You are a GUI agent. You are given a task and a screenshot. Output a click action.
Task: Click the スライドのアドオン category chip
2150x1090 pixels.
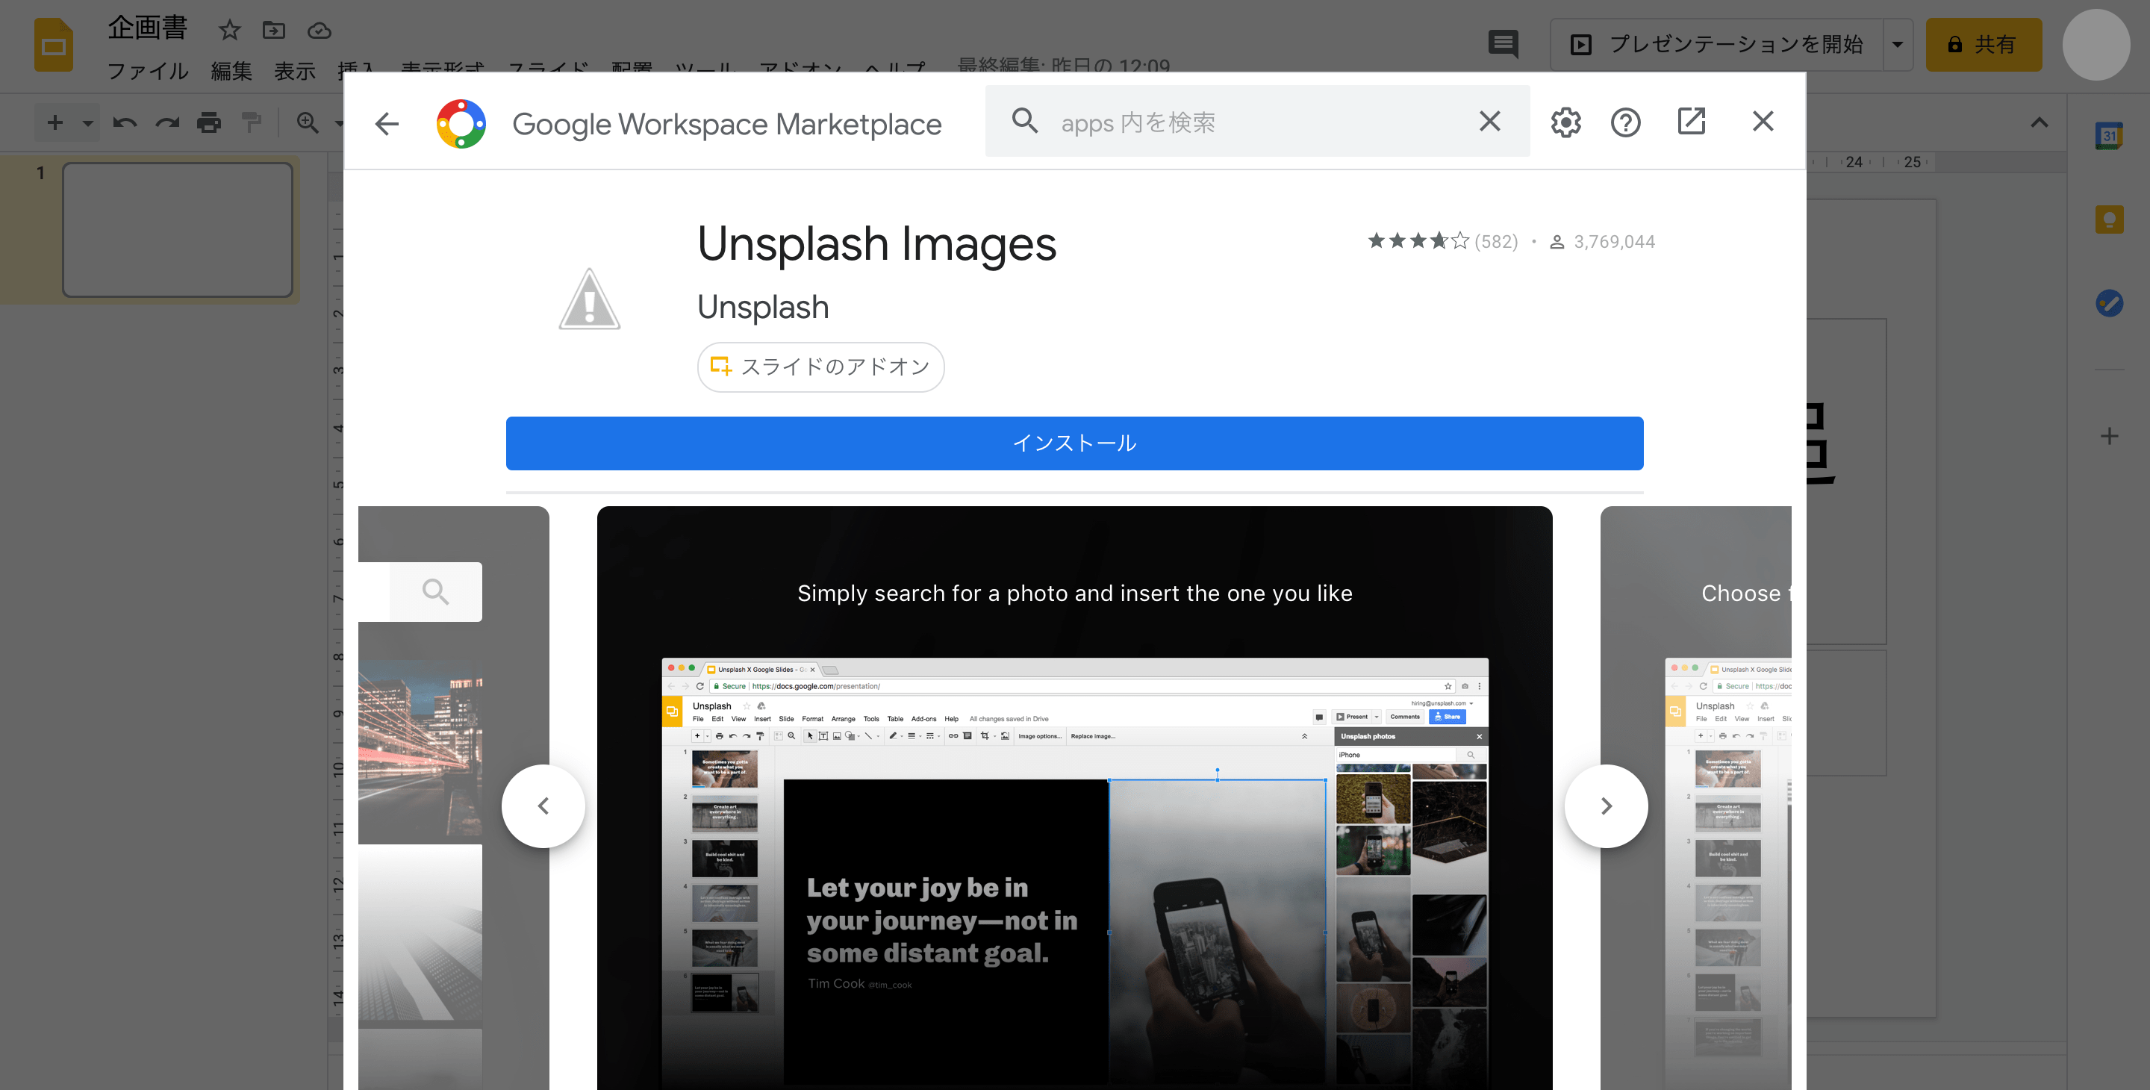point(820,367)
